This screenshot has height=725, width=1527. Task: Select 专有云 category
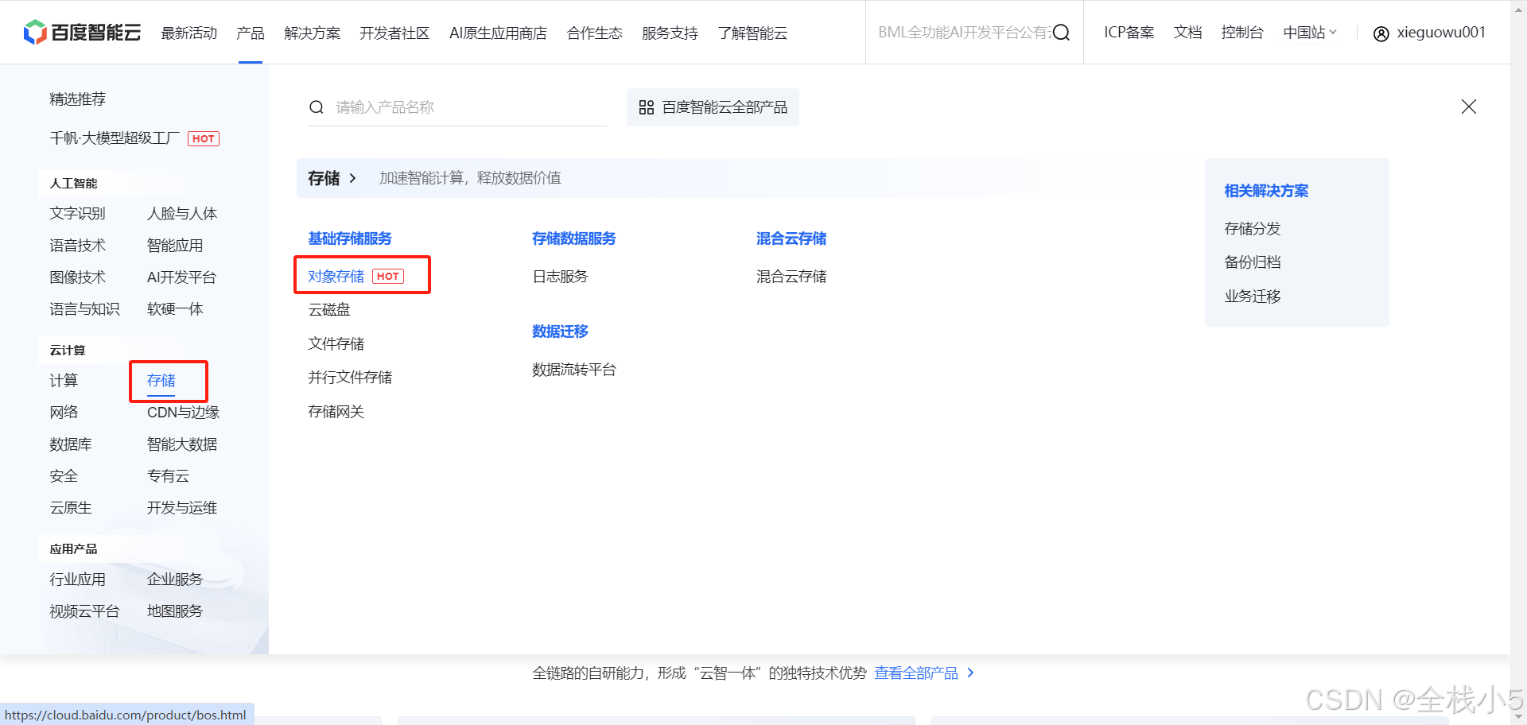coord(168,476)
